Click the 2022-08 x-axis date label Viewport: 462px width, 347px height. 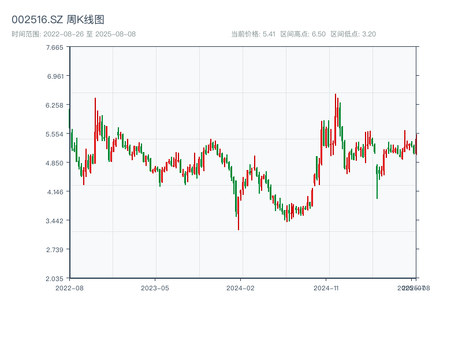pyautogui.click(x=69, y=287)
